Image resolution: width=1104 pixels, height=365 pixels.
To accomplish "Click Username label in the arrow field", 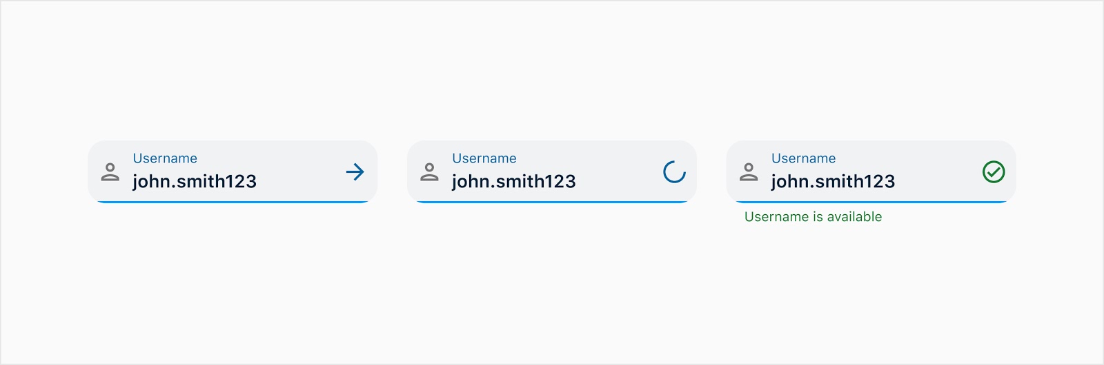I will 165,158.
